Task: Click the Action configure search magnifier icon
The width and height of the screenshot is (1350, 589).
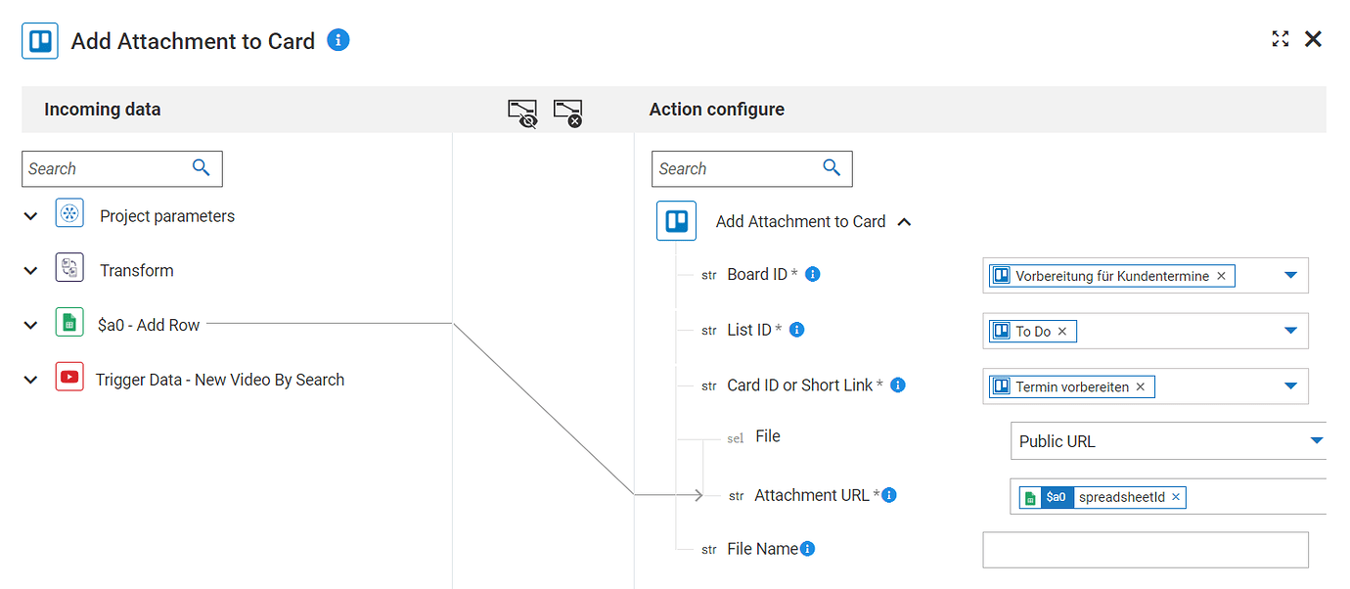Action: [x=832, y=167]
